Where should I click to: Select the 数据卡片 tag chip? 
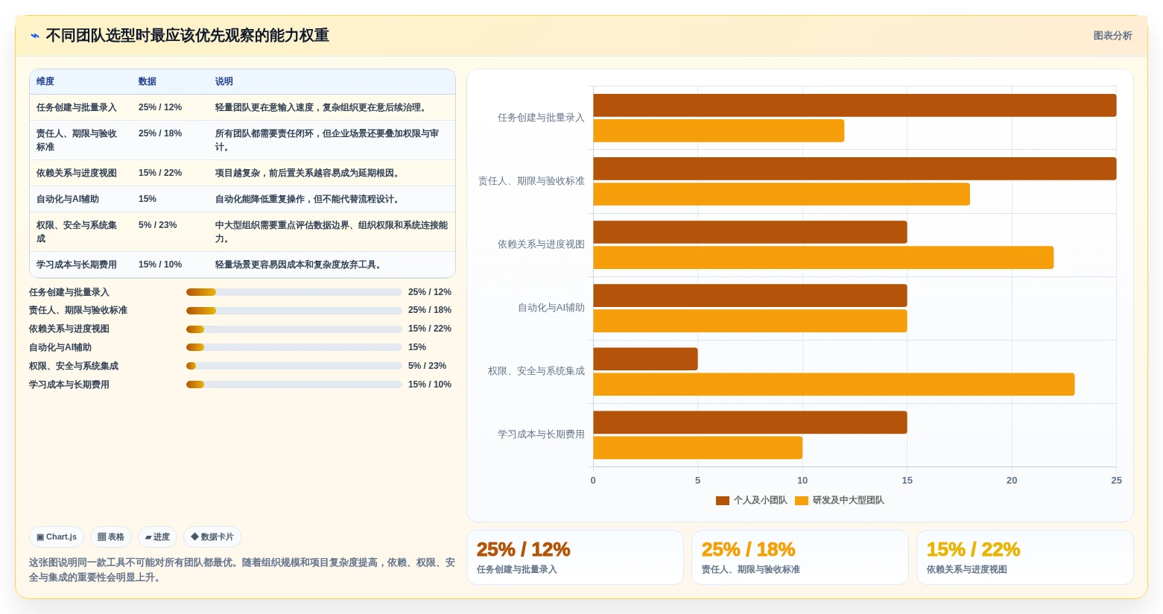(212, 537)
